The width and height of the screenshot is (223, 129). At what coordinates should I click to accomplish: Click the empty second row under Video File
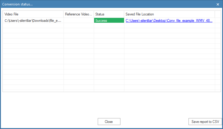click(x=33, y=26)
